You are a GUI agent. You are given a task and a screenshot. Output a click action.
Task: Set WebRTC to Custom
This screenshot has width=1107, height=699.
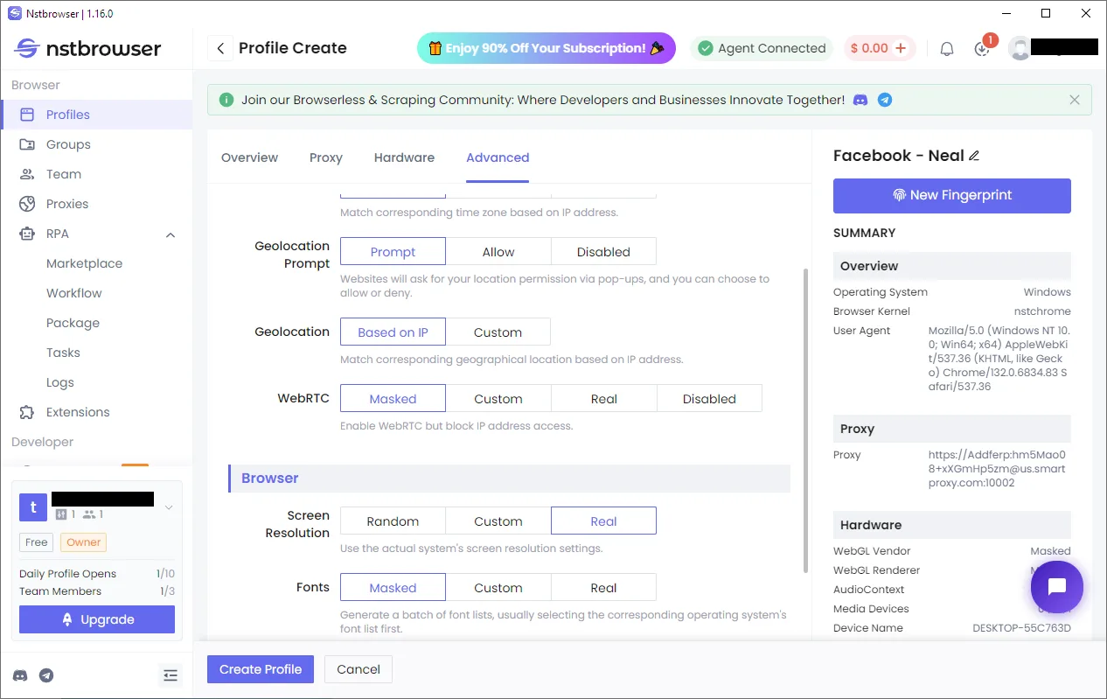click(498, 399)
